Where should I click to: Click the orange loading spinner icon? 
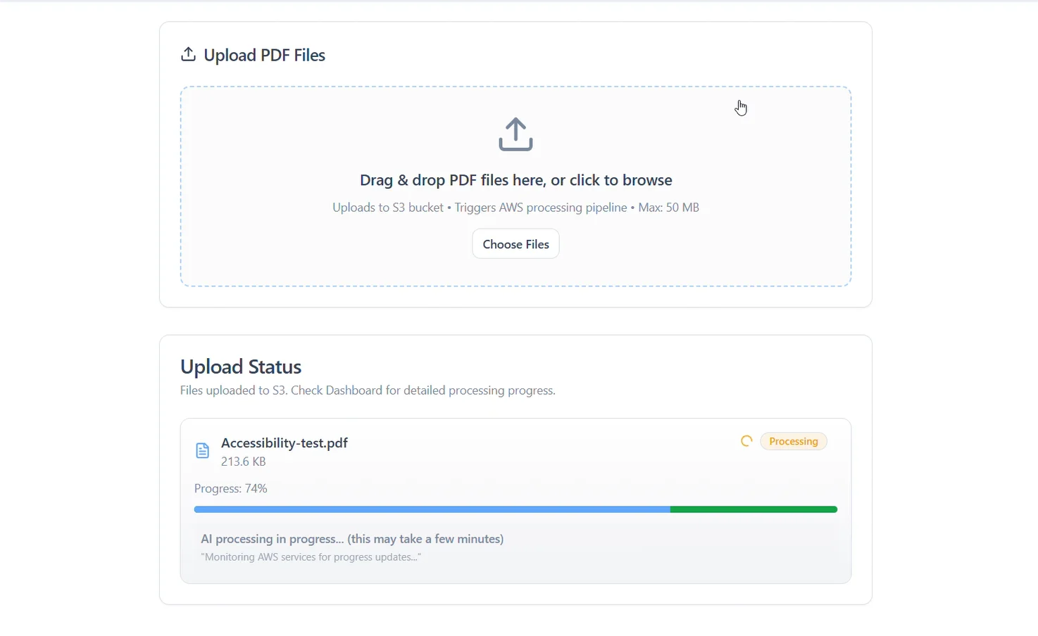746,441
